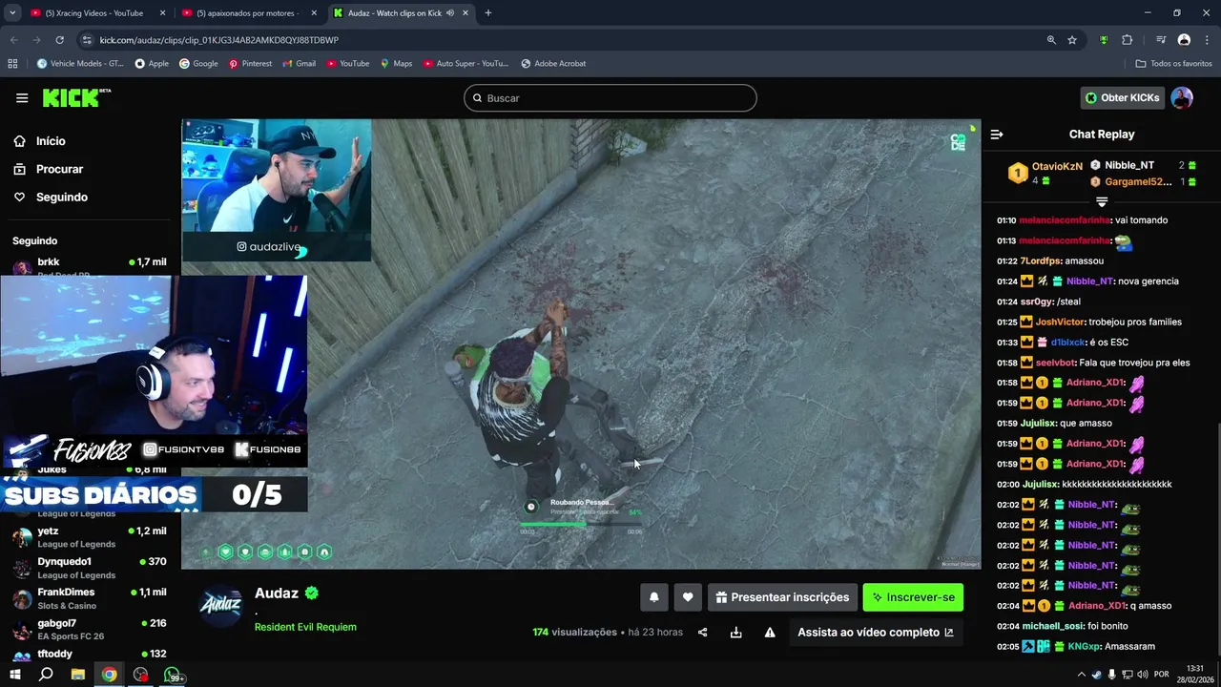1221x687 pixels.
Task: Open a new browser tab
Action: (x=487, y=13)
